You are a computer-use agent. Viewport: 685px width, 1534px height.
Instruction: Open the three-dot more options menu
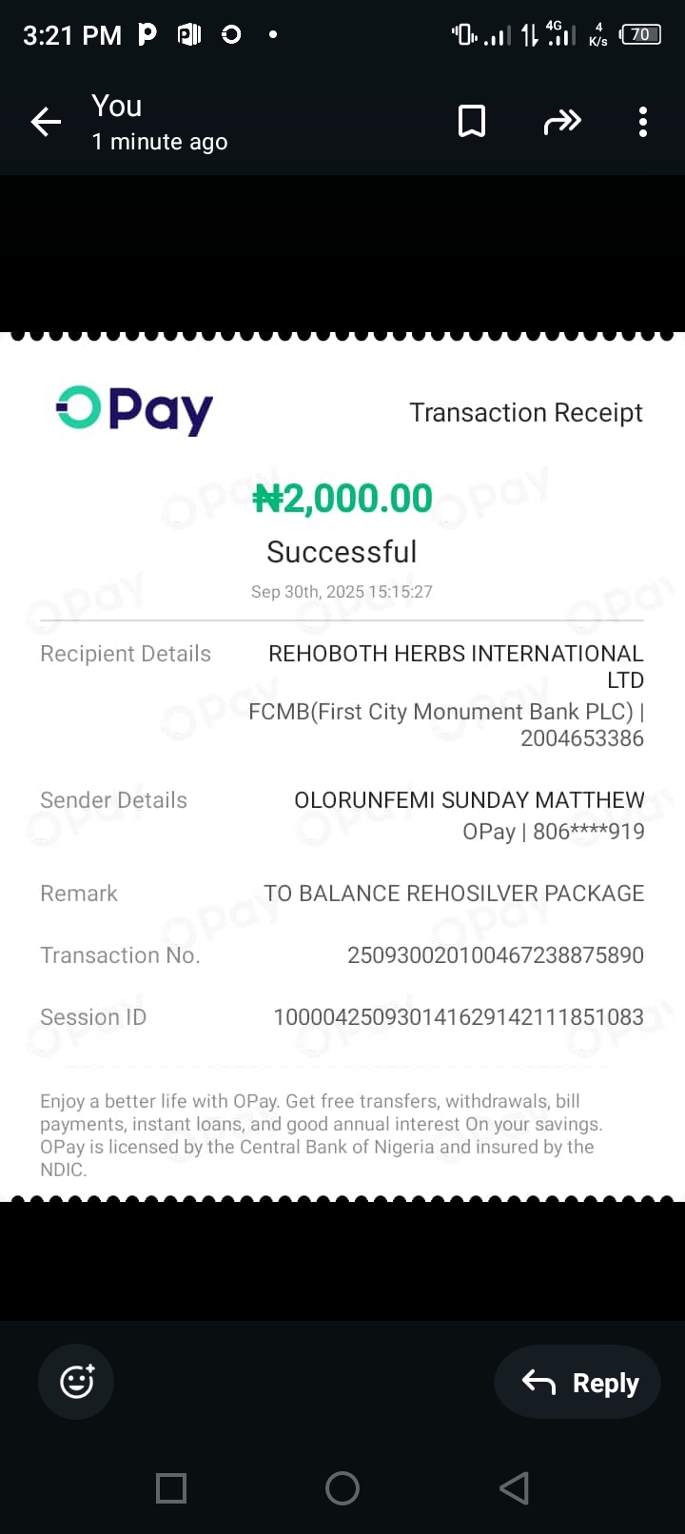(643, 122)
